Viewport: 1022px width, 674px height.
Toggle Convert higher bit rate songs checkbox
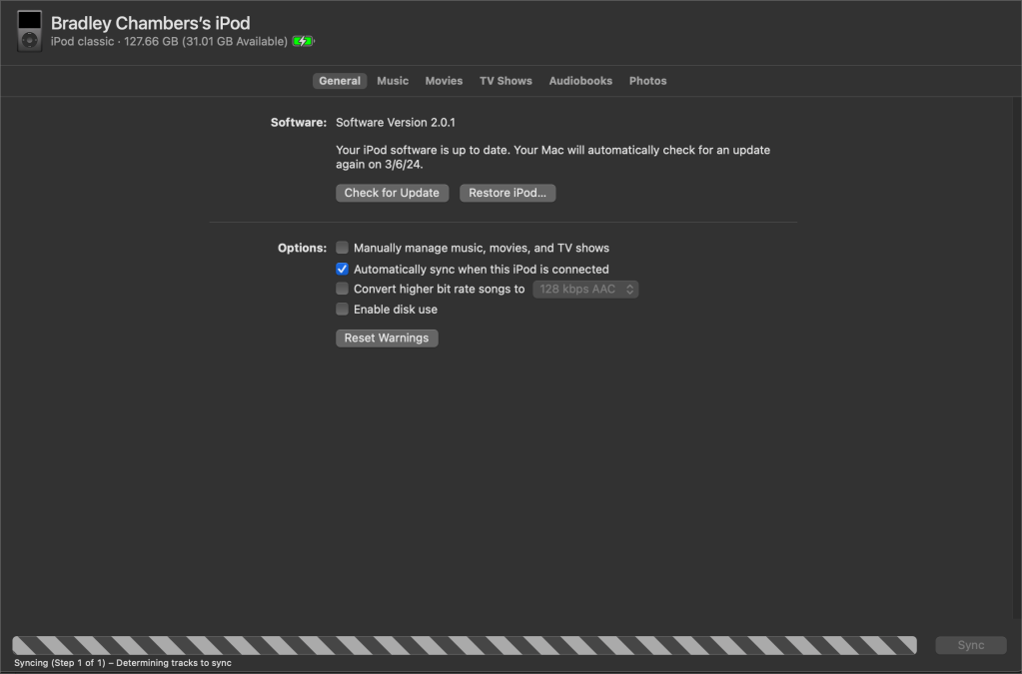click(343, 290)
